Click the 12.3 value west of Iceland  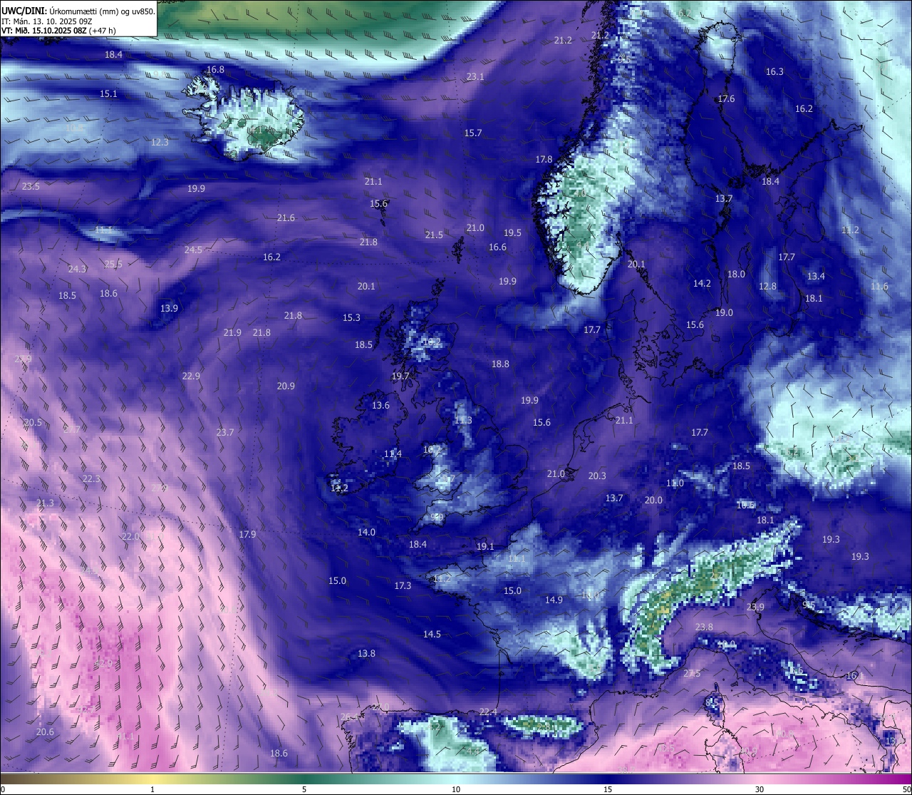pyautogui.click(x=160, y=143)
